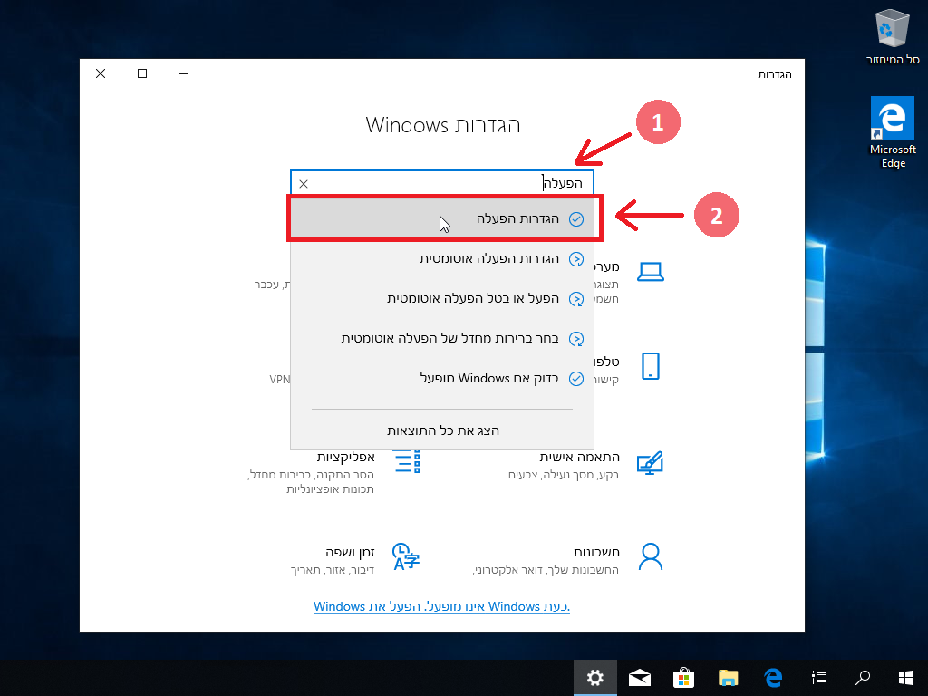This screenshot has height=696, width=928.
Task: Open the Phone icon category
Action: point(651,366)
